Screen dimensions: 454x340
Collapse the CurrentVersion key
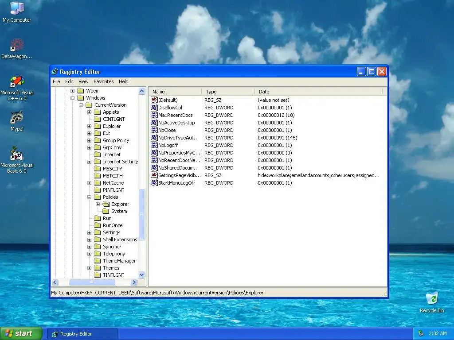81,105
